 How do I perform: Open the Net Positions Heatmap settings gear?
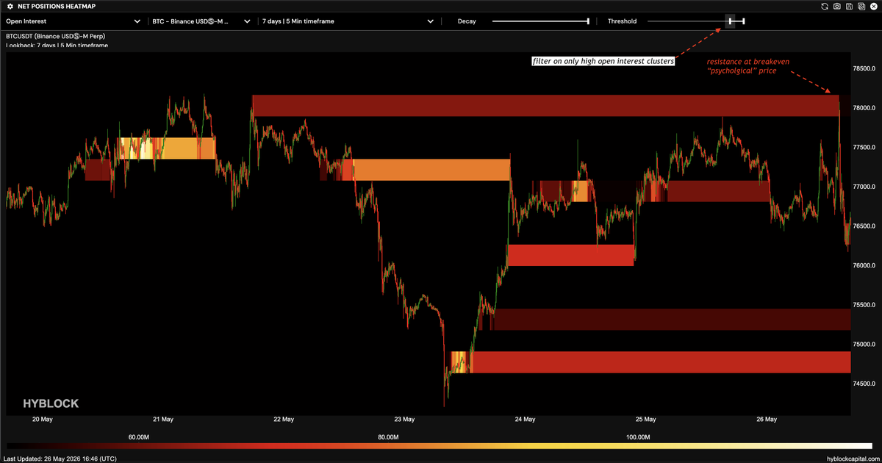pos(10,7)
